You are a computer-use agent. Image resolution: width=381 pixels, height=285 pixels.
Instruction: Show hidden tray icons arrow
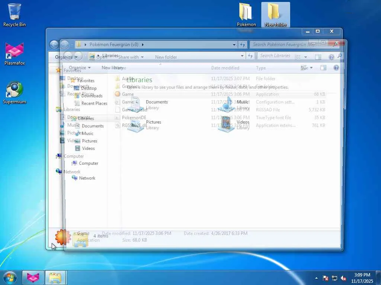[316, 278]
